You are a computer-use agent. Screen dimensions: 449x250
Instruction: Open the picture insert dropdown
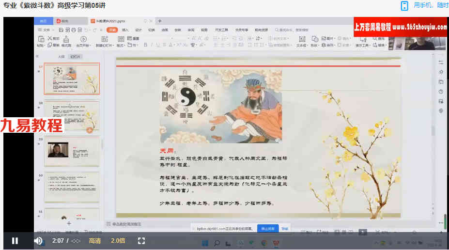[x=328, y=38]
